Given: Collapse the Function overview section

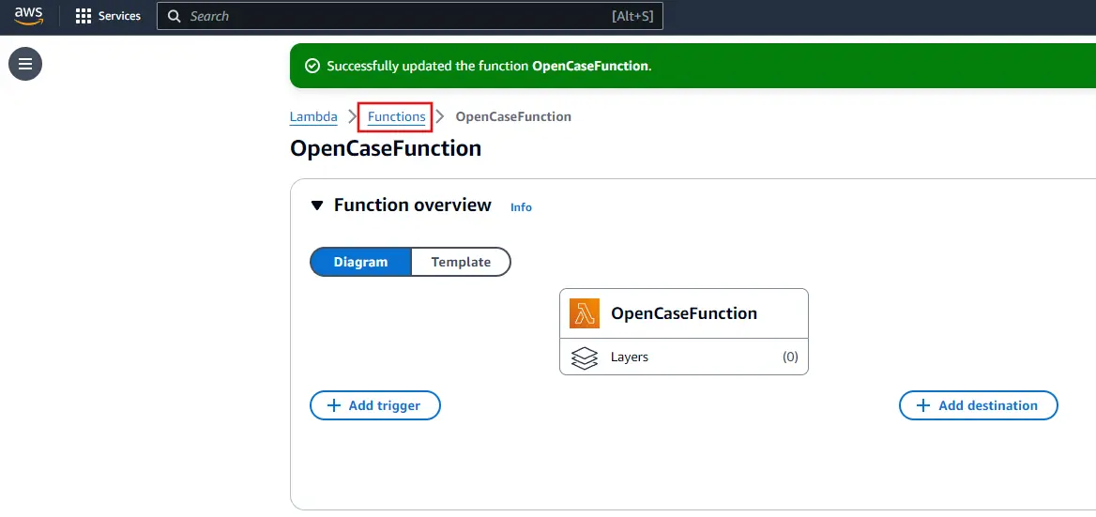Looking at the screenshot, I should coord(317,205).
